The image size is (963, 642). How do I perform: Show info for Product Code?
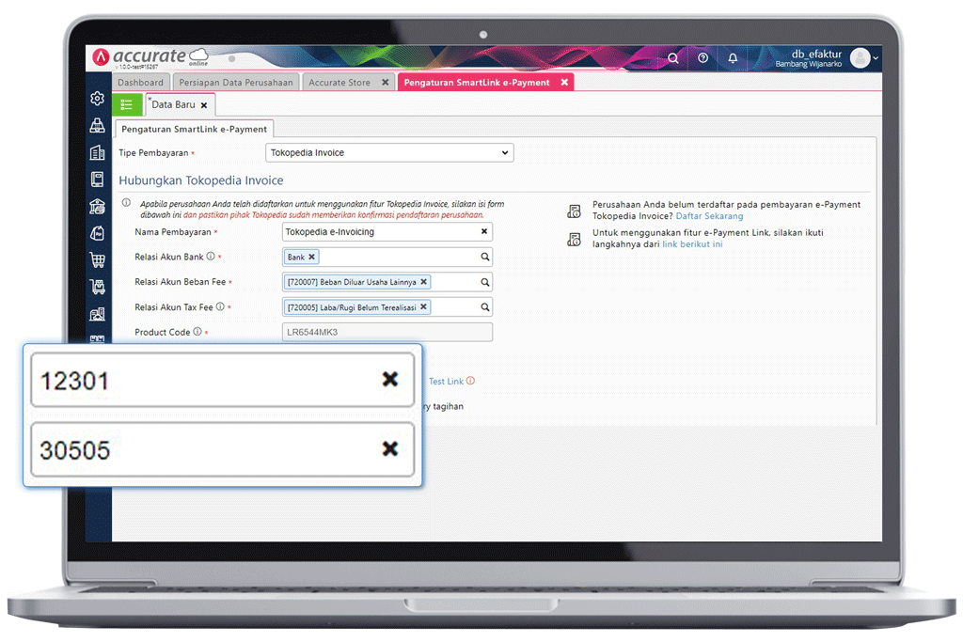click(197, 332)
